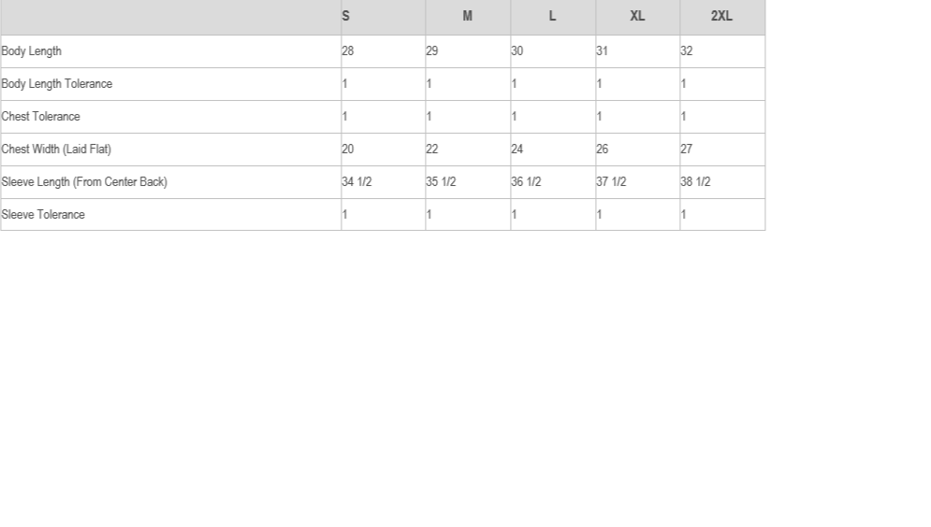Click the L size column header
This screenshot has width=931, height=527.
[x=552, y=16]
